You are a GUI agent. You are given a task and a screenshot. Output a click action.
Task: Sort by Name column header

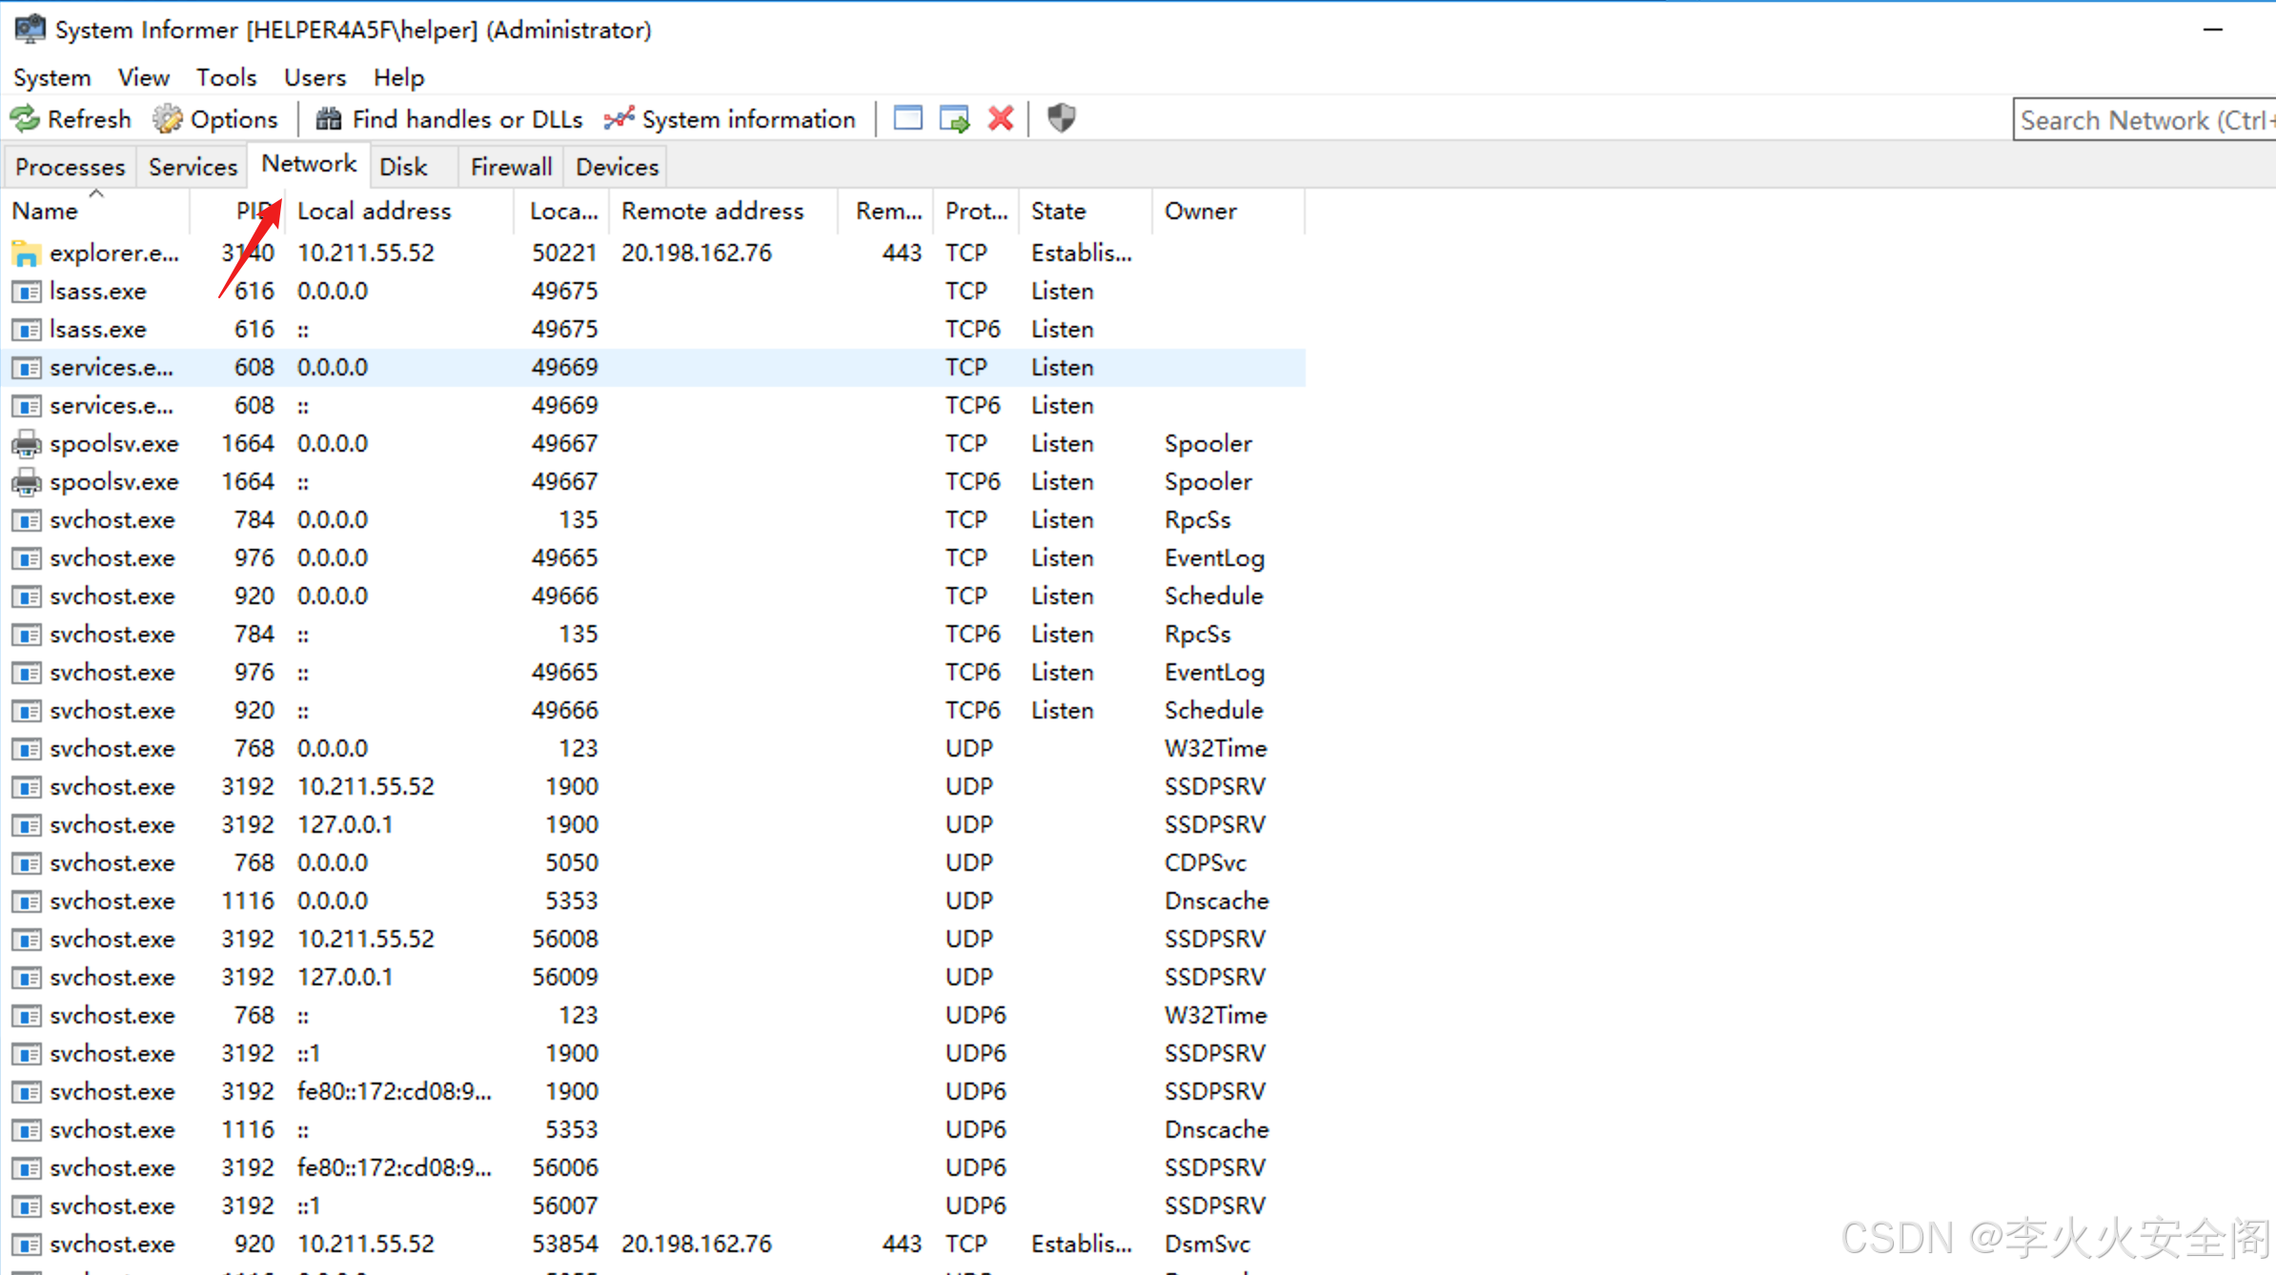click(45, 211)
